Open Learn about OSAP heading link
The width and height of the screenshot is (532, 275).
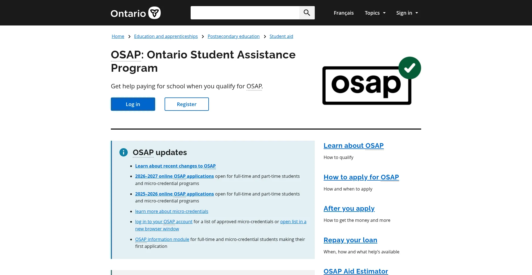point(354,146)
